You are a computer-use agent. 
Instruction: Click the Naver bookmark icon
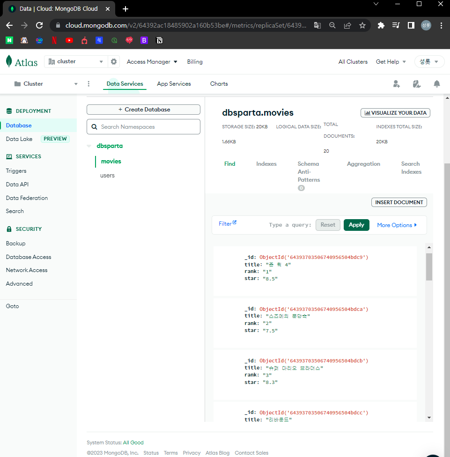point(9,40)
